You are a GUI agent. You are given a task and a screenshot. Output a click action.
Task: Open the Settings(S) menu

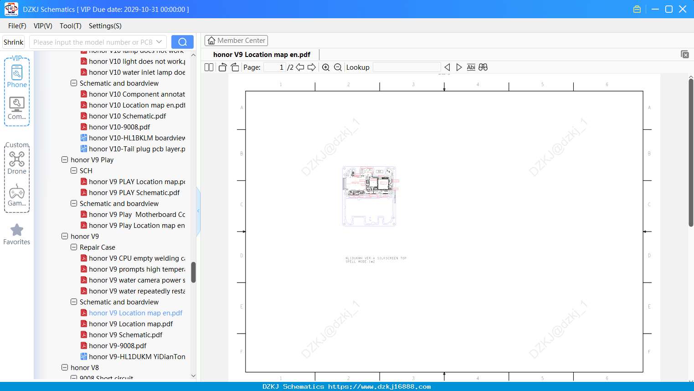tap(105, 26)
